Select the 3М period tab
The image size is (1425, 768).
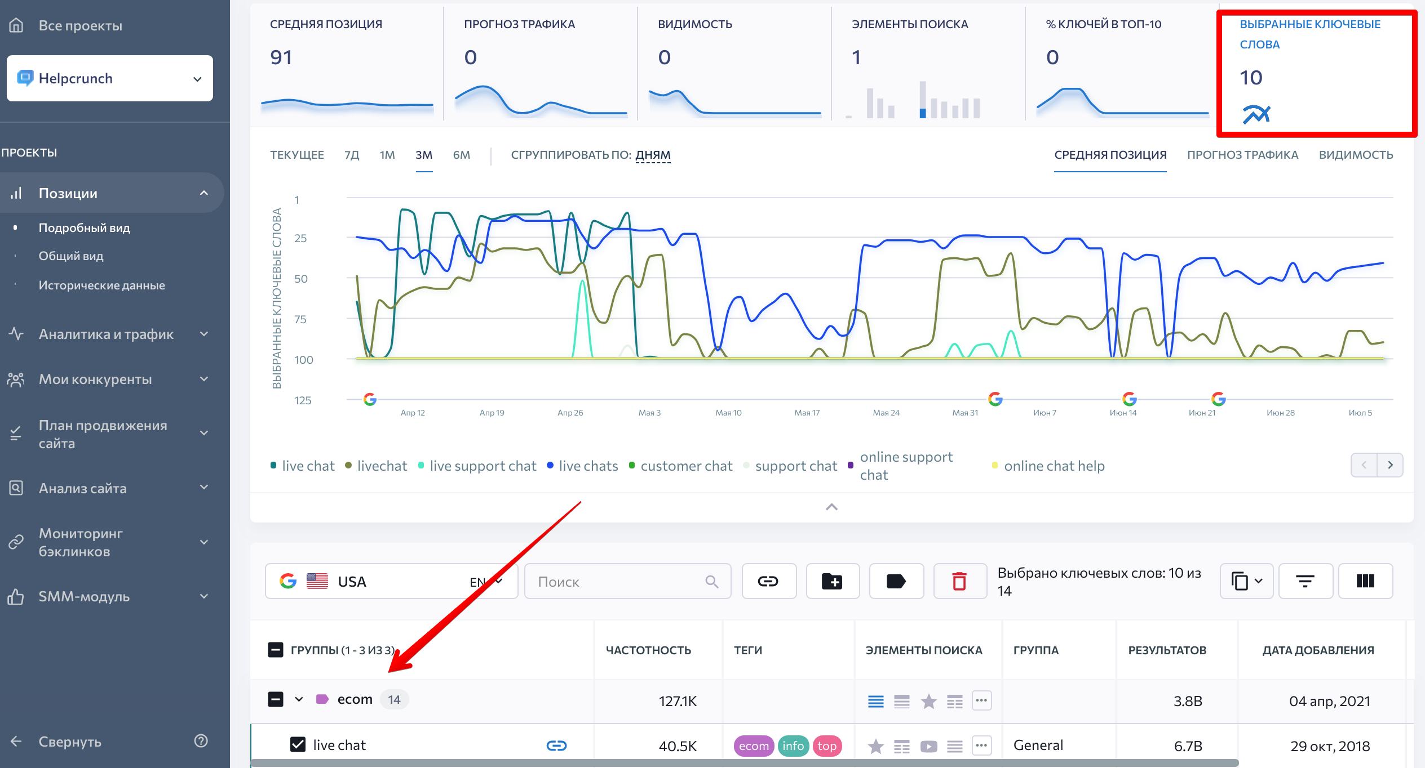[424, 155]
